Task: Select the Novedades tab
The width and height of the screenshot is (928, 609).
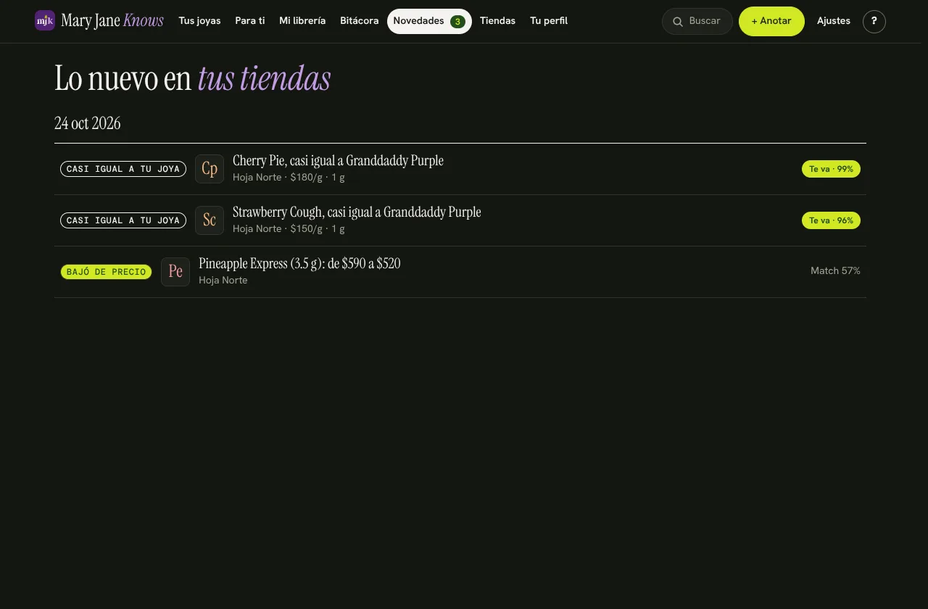Action: click(x=429, y=21)
